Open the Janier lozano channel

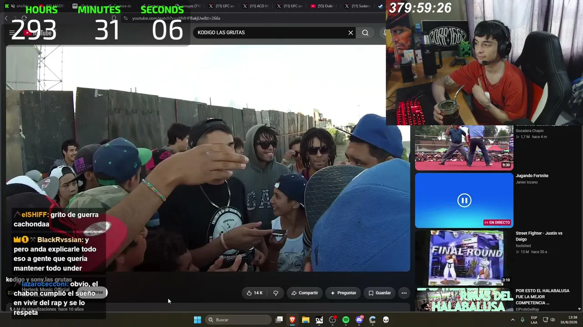(527, 182)
